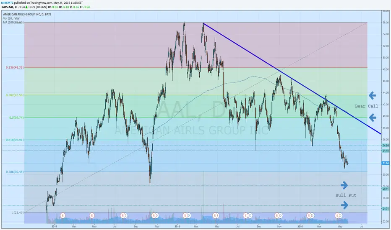
Task: Open the earnings E marker just before November 2014
Action: pos(154,216)
